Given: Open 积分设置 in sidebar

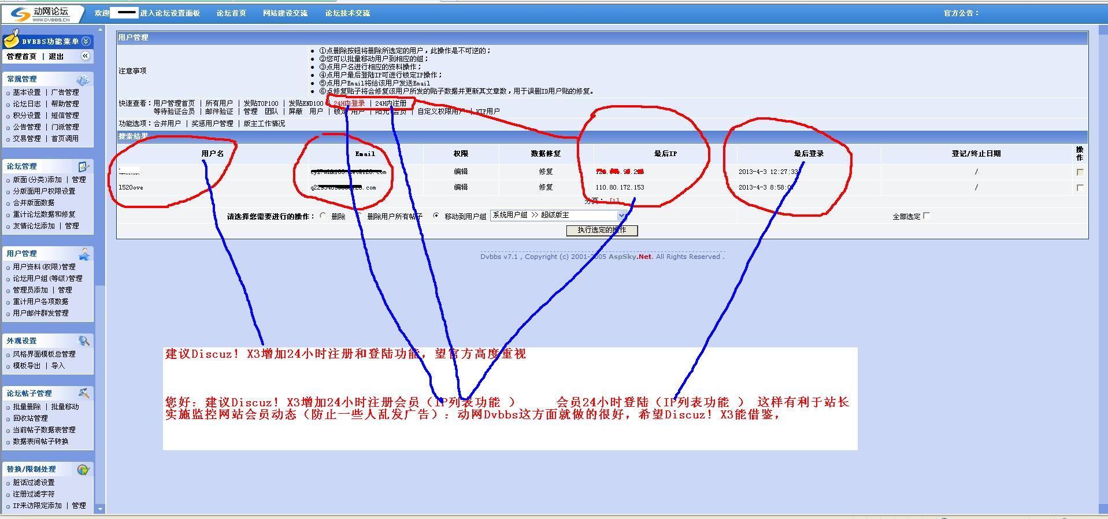Looking at the screenshot, I should (x=27, y=116).
